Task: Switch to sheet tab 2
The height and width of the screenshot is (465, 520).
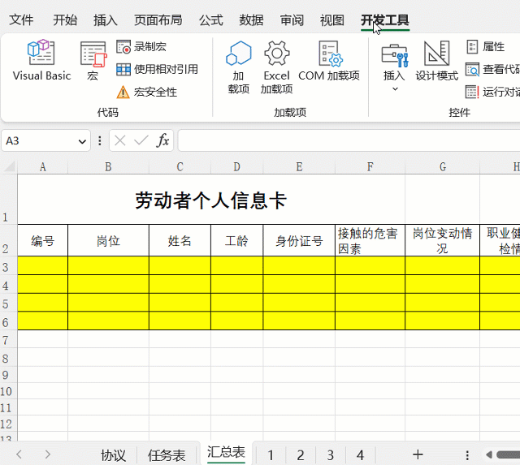Action: pos(301,455)
